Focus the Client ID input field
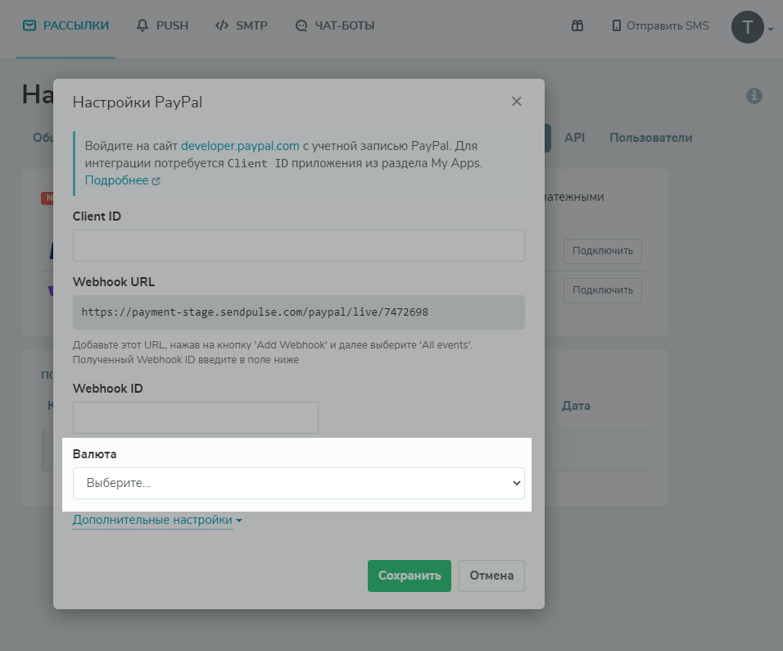 click(x=298, y=245)
